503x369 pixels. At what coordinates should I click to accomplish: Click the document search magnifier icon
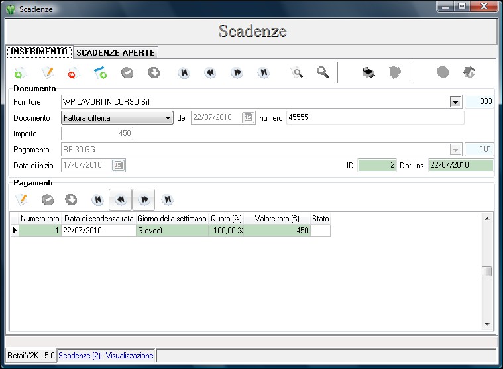[297, 72]
